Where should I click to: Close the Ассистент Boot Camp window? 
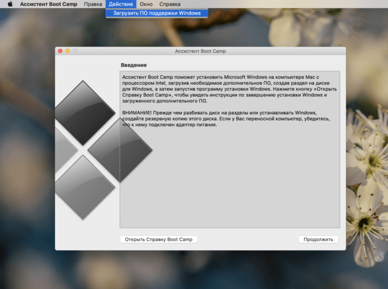[x=60, y=51]
